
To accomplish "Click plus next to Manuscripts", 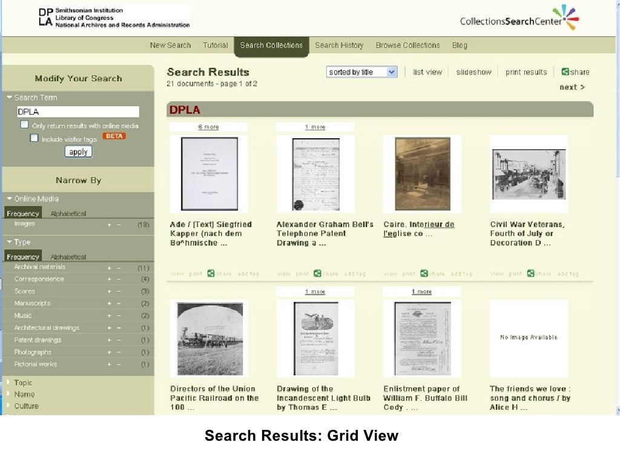I will [x=109, y=304].
